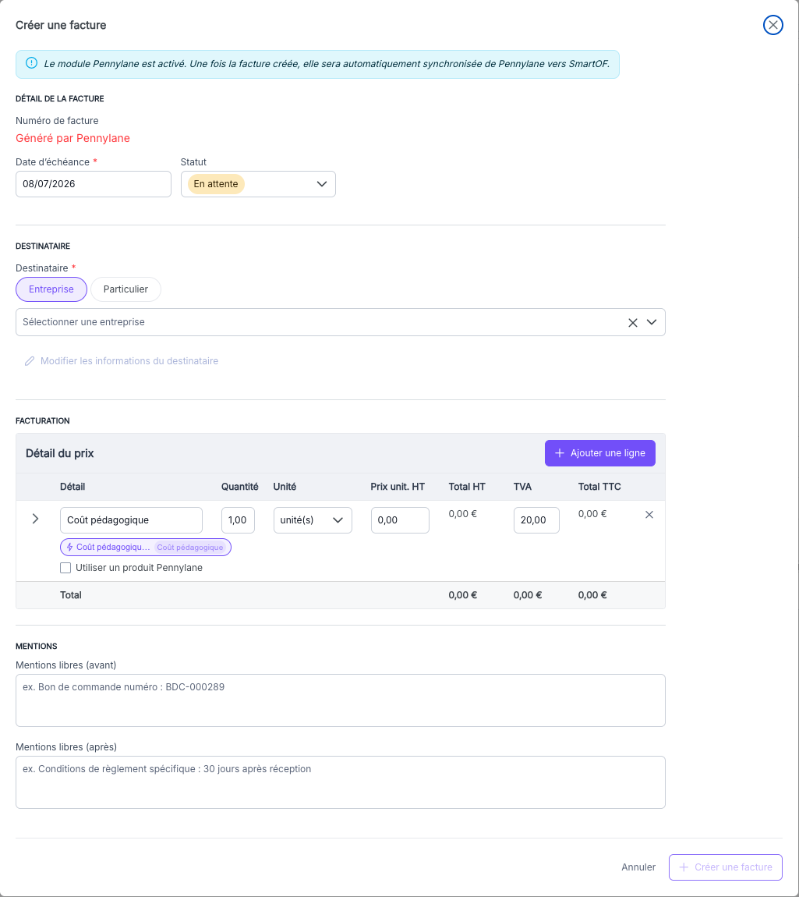Click the info icon in the Pennylane banner
Viewport: 799px width, 897px height.
(31, 63)
